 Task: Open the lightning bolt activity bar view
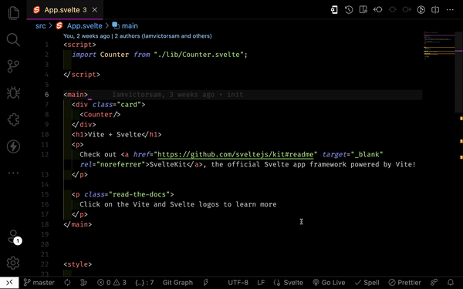[x=13, y=146]
